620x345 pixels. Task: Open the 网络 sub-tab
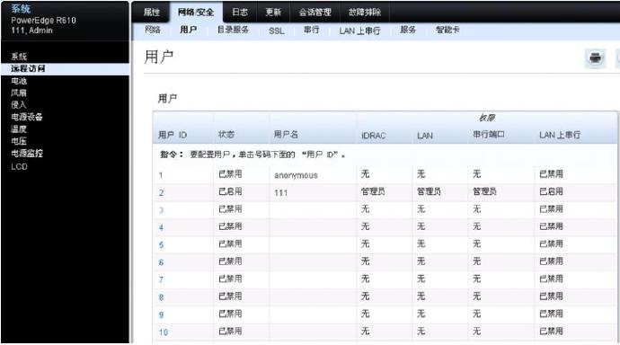coord(153,30)
